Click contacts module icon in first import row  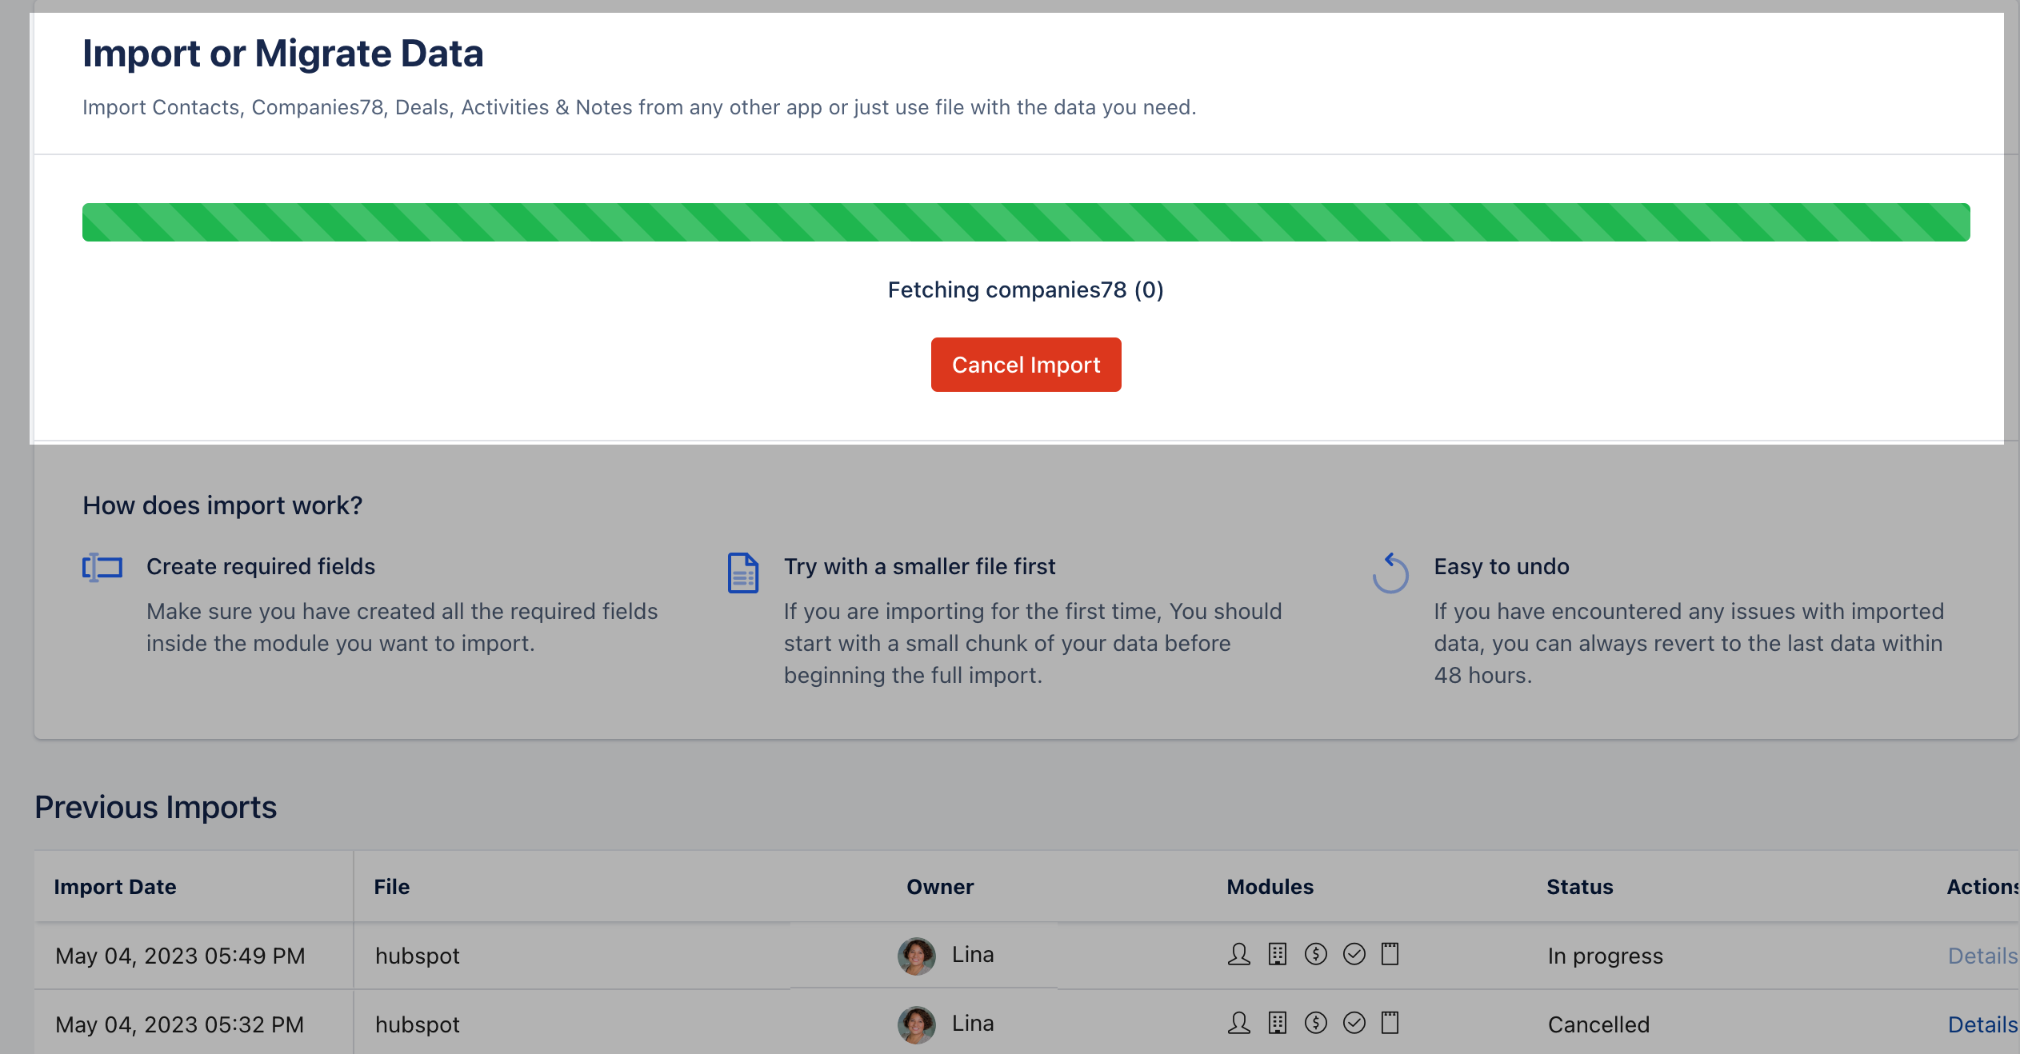click(x=1238, y=954)
